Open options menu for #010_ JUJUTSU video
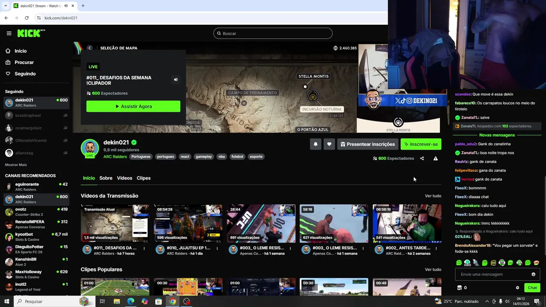546x307 pixels. pos(217,248)
